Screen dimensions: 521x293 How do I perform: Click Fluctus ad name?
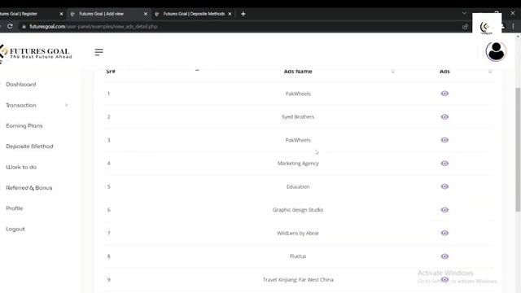(298, 256)
